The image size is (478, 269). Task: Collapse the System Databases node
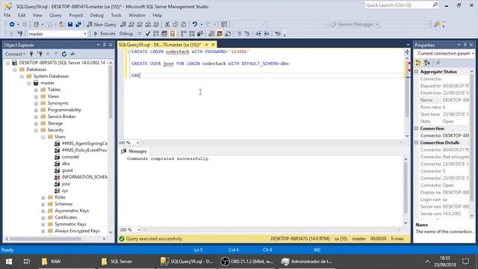click(x=22, y=76)
